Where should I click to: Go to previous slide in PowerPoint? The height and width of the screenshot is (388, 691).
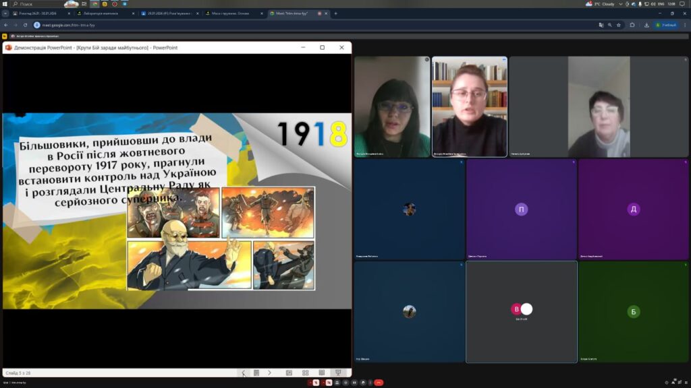(x=244, y=373)
